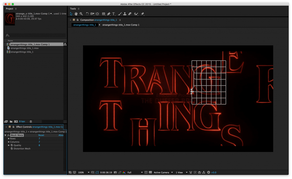This screenshot has height=179, width=292.
Task: Select the Puppet Pin tool
Action: coord(143,14)
